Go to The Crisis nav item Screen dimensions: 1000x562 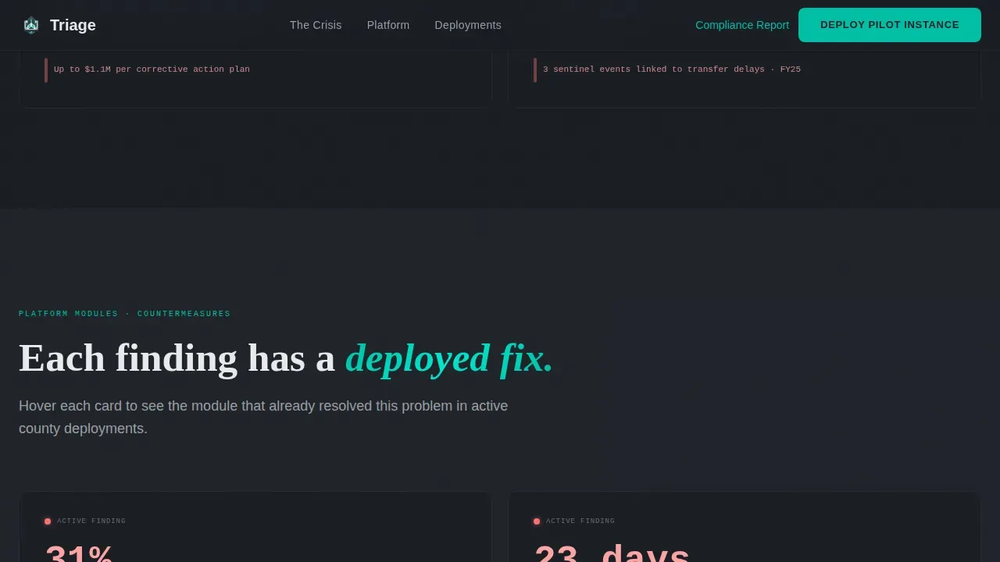[316, 25]
